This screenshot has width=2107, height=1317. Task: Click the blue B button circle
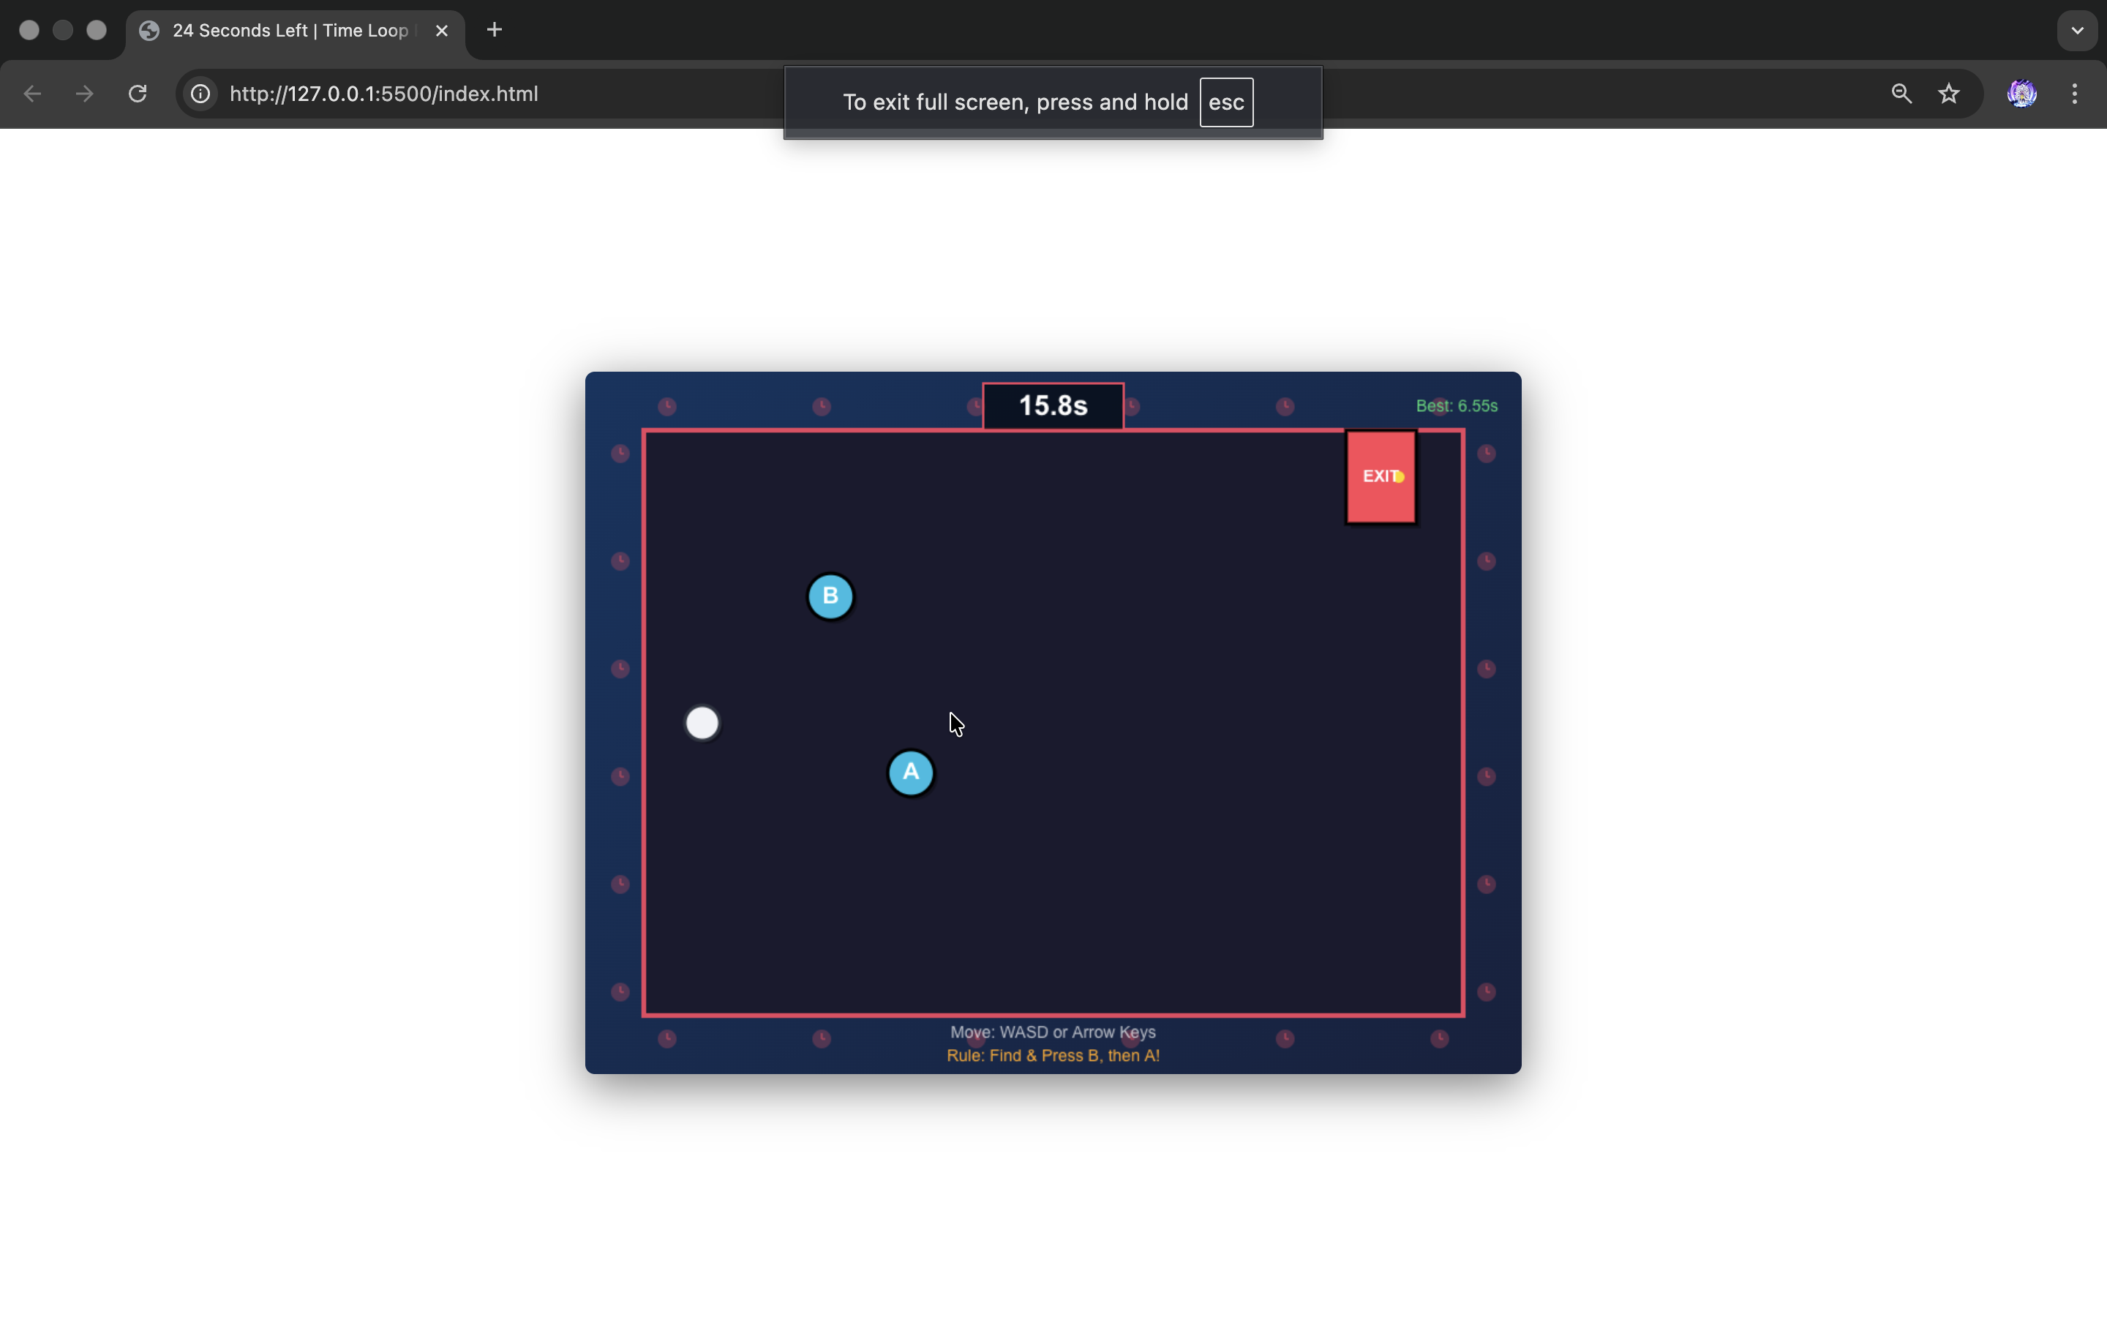coord(830,596)
